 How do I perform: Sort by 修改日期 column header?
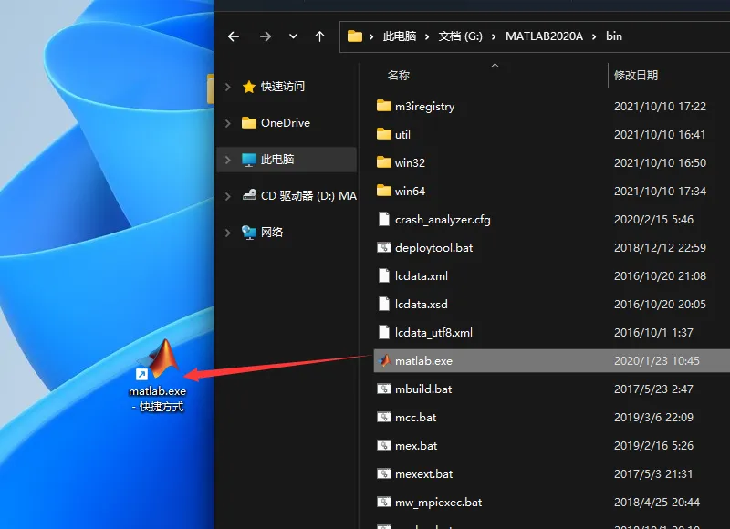635,76
